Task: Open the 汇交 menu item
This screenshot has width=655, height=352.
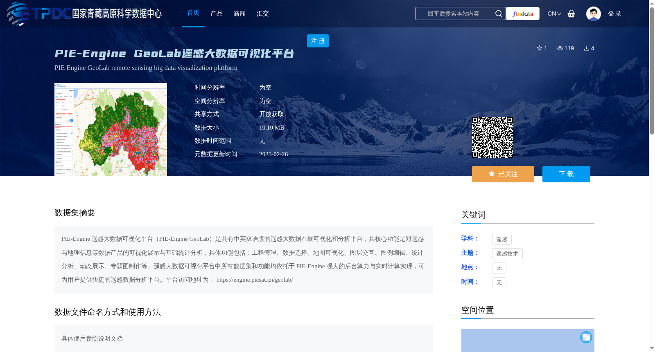Action: pyautogui.click(x=263, y=13)
